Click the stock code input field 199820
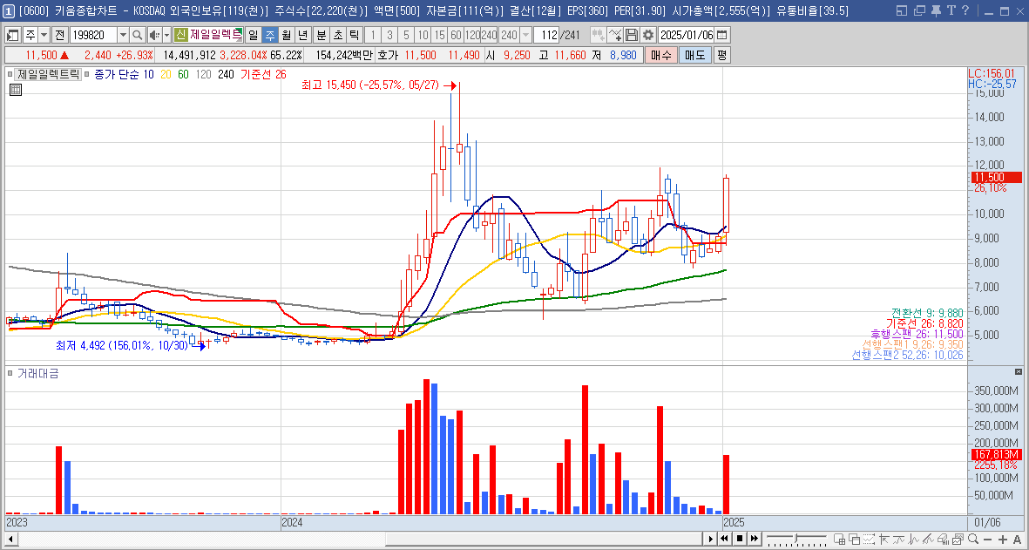 [x=92, y=35]
